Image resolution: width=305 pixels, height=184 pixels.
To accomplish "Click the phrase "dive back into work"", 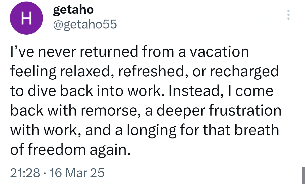I will [x=95, y=91].
